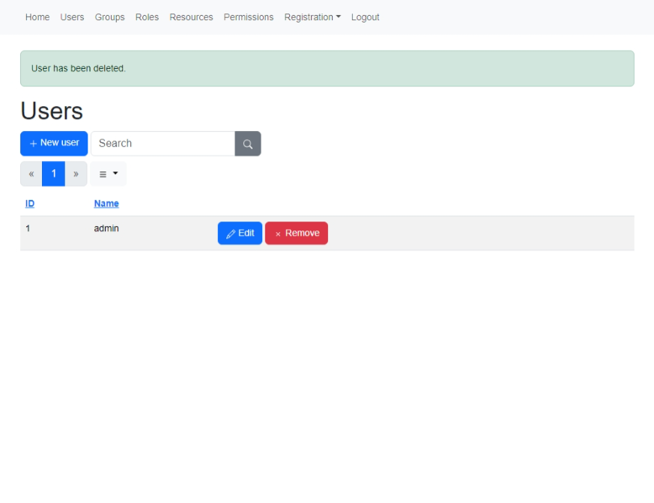Focus the Search input field

click(163, 144)
